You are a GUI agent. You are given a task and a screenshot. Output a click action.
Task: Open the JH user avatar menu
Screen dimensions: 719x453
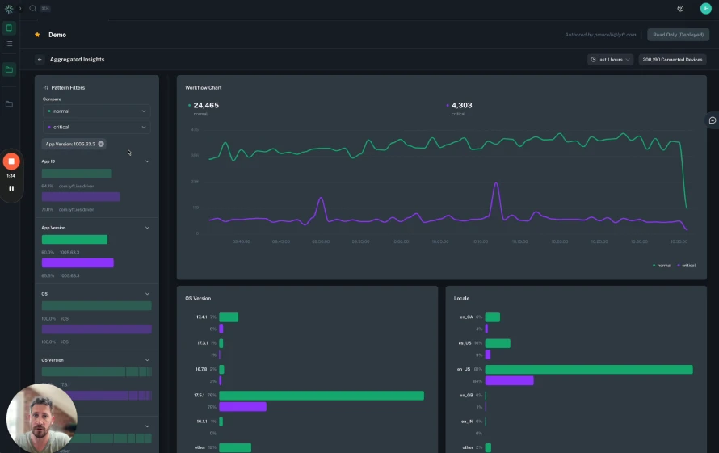(x=706, y=8)
